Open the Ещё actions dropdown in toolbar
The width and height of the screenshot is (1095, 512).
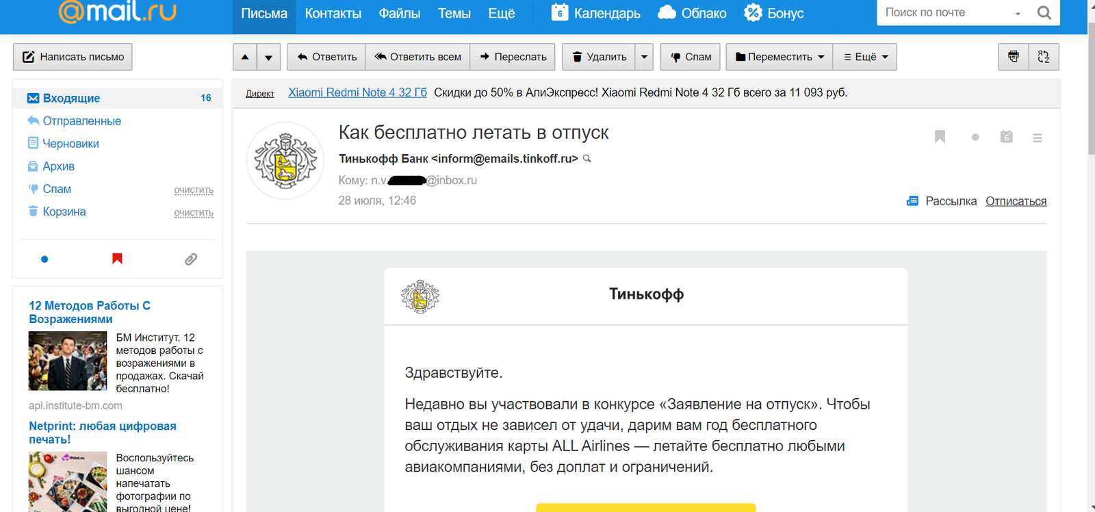coord(865,57)
